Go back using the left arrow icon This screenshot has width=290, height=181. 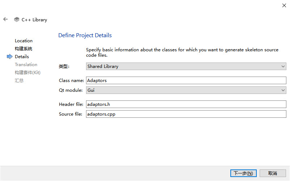click(5, 19)
